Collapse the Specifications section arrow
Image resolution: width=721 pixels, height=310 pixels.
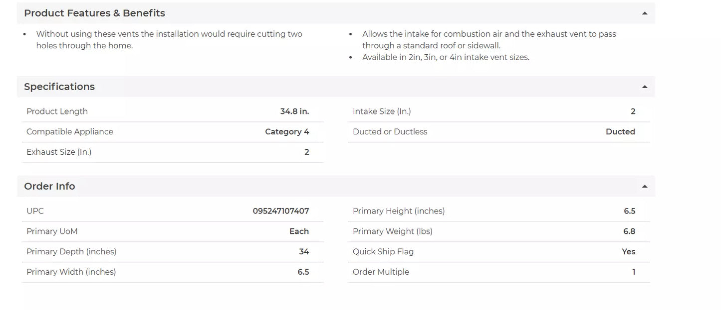[x=645, y=87]
